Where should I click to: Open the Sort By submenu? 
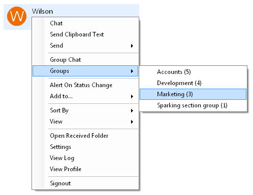pyautogui.click(x=85, y=110)
